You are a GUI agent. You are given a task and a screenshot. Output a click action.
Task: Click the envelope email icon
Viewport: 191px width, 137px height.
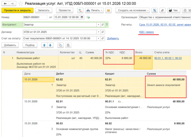[108, 10]
